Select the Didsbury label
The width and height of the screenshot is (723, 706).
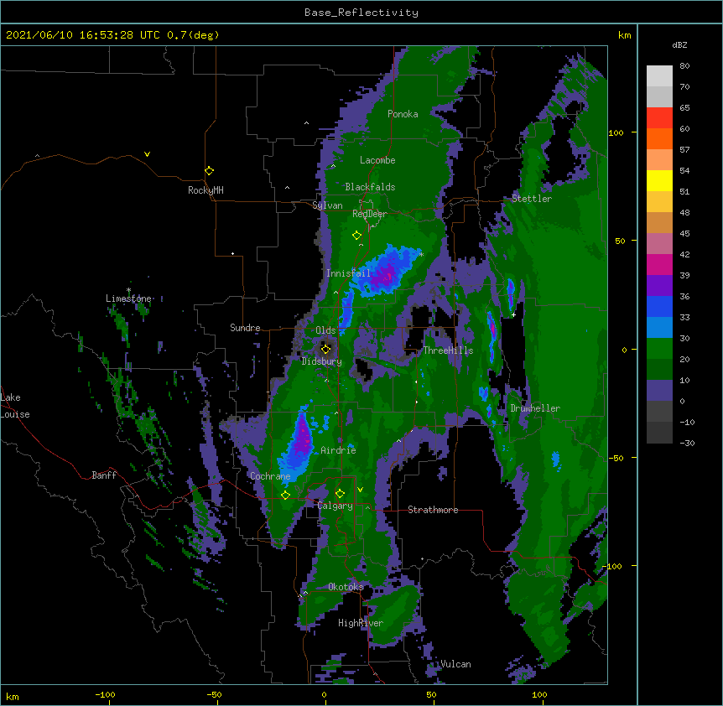322,361
